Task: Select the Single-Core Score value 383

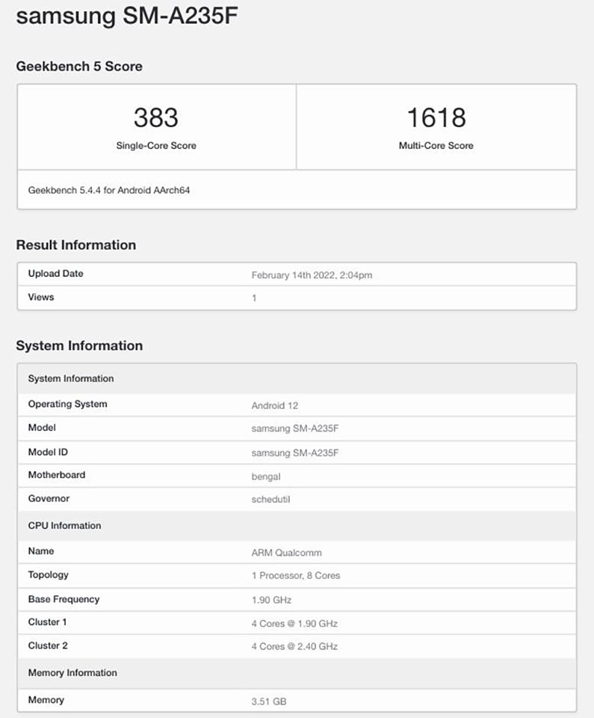Action: [x=157, y=117]
